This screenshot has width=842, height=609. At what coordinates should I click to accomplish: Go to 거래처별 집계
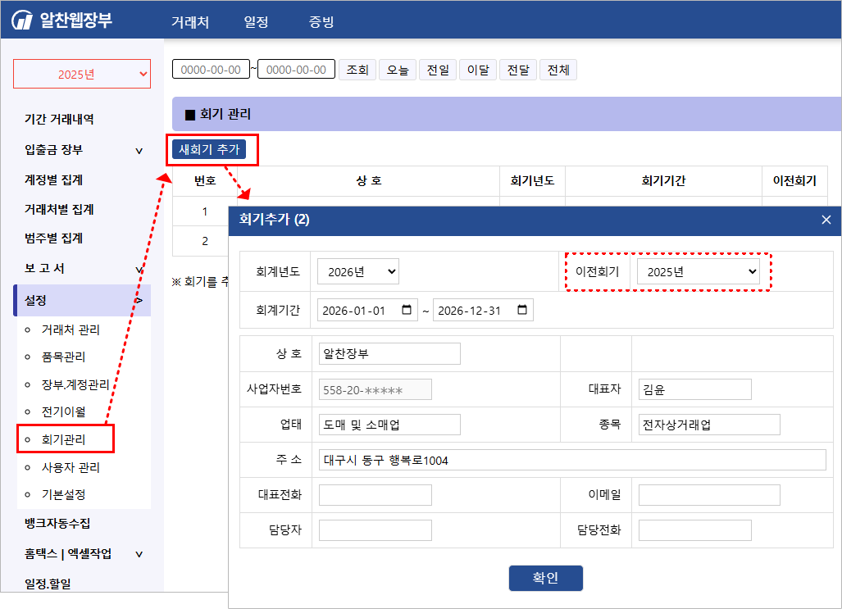(59, 210)
